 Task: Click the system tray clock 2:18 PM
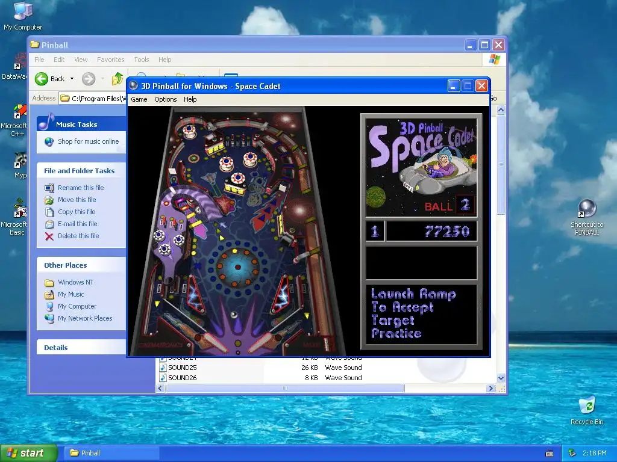(x=594, y=453)
